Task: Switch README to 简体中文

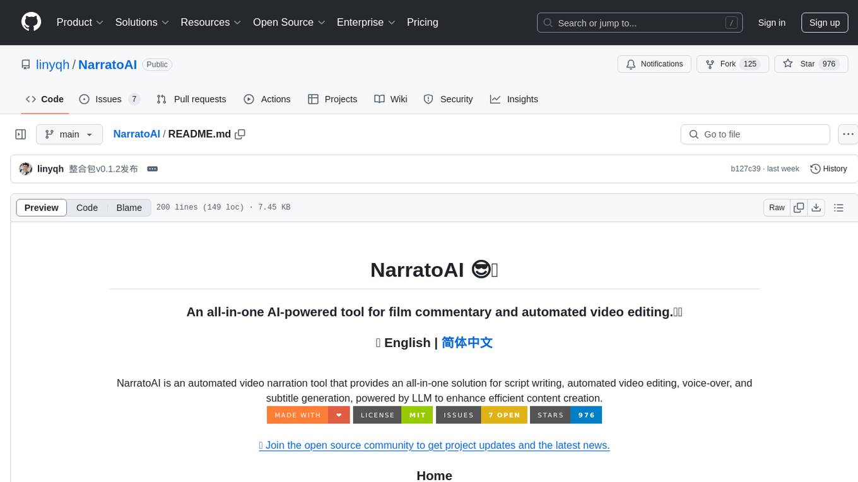Action: (467, 343)
